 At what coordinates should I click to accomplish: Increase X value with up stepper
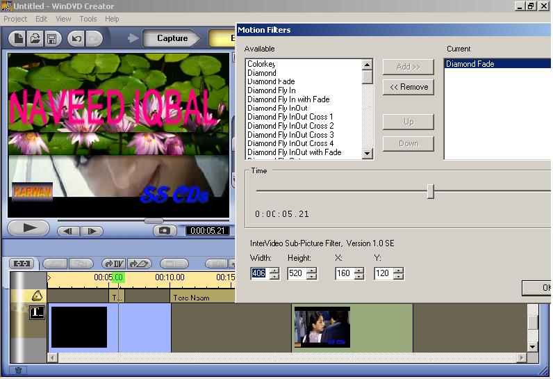tap(359, 271)
